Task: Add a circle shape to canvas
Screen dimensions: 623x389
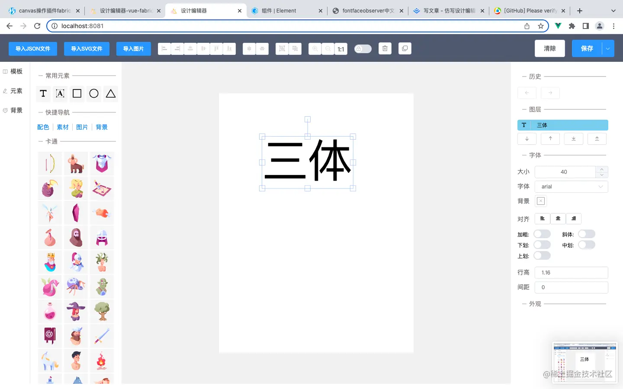Action: coord(94,93)
